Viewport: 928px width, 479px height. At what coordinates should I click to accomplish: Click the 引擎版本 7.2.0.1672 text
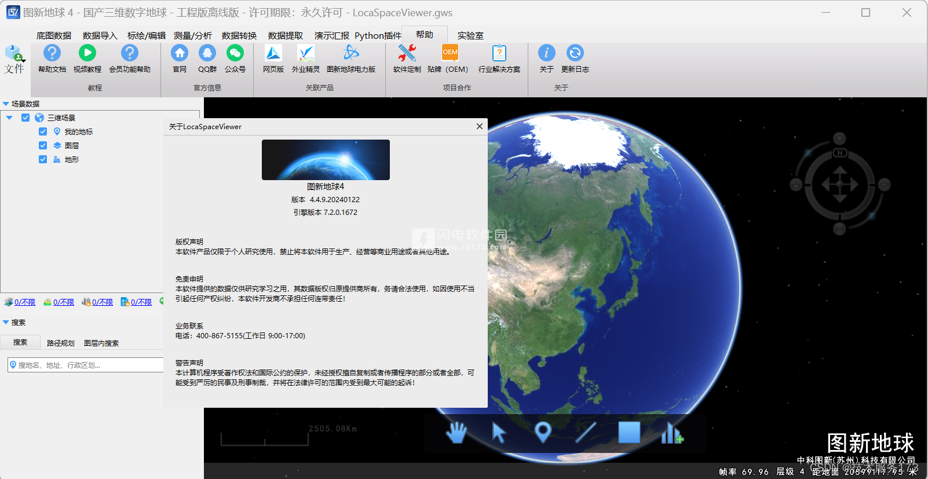pos(326,213)
